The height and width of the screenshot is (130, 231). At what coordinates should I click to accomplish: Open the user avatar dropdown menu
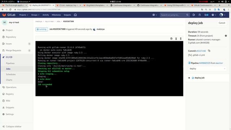coord(222,15)
